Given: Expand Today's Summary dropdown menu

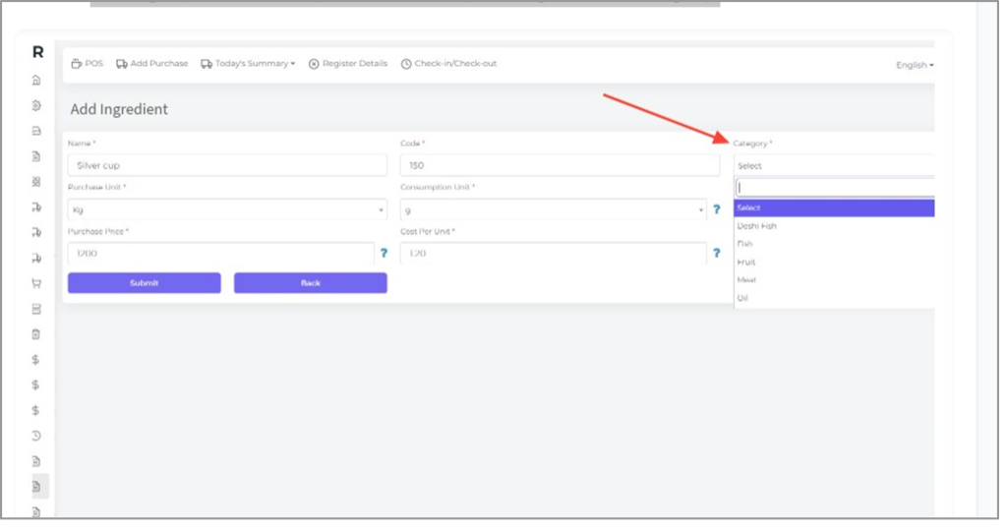Looking at the screenshot, I should click(248, 64).
